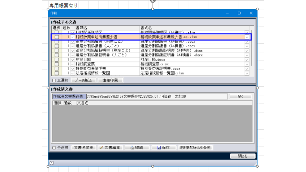Minimize the 印刷 dialog window
306x172 pixels.
(227, 13)
